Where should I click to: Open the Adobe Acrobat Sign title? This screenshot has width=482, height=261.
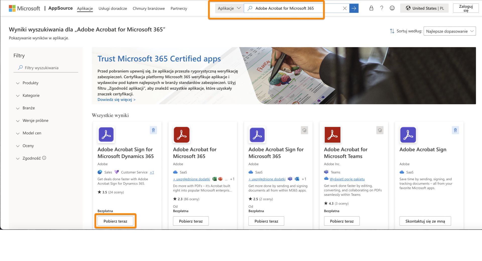[423, 149]
